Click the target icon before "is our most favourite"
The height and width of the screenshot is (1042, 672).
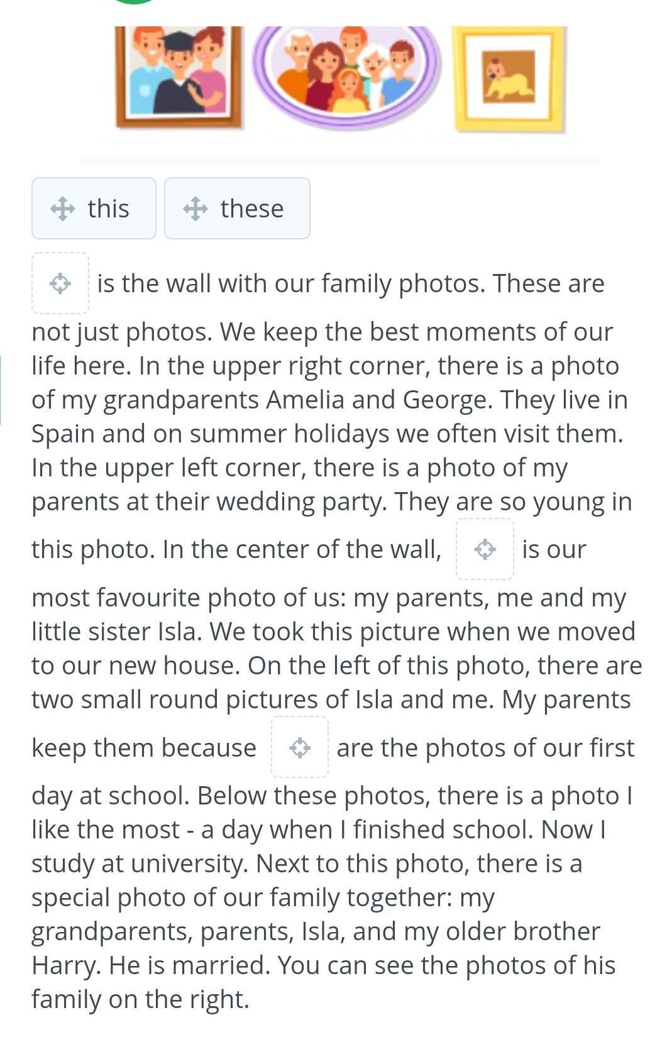point(485,549)
